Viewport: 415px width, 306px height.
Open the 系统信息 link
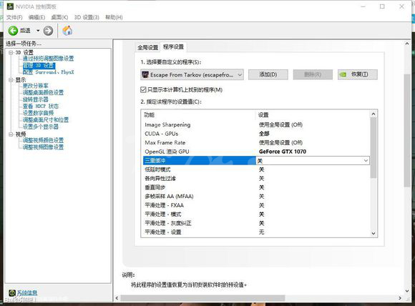[x=27, y=293]
